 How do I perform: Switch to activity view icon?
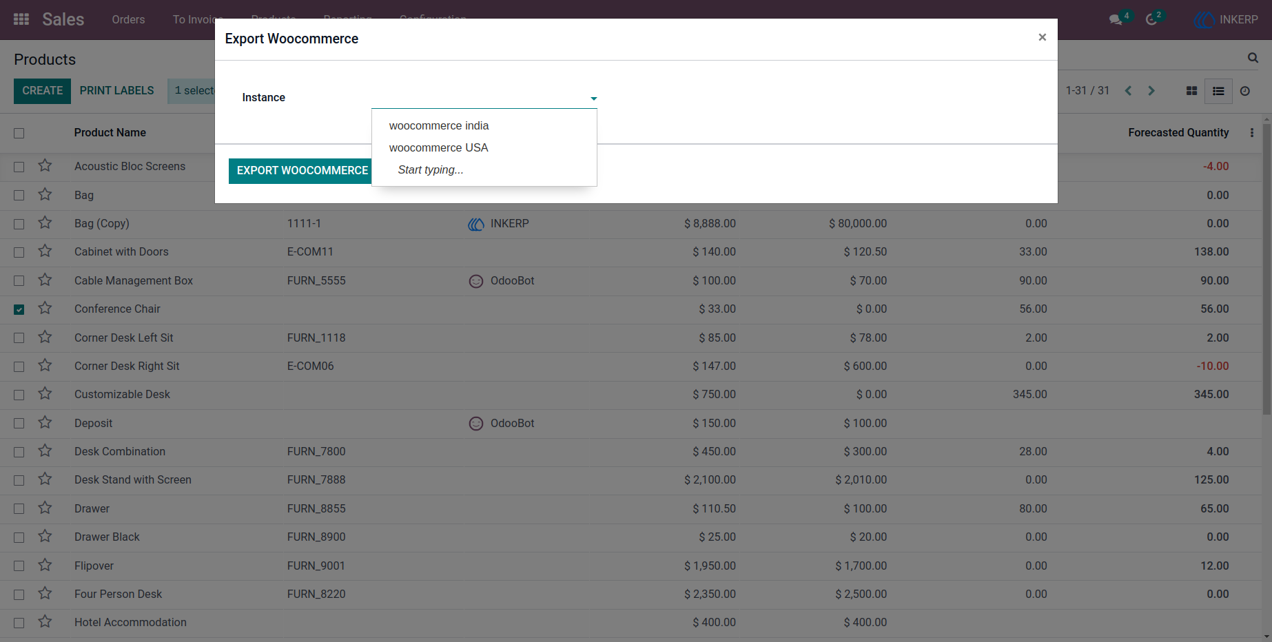1245,91
